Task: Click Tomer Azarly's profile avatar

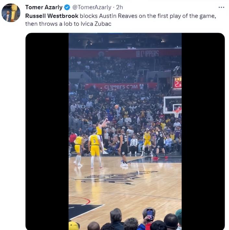Action: [x=11, y=13]
